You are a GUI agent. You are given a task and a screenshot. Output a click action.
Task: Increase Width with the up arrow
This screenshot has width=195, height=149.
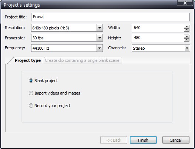[x=186, y=26]
